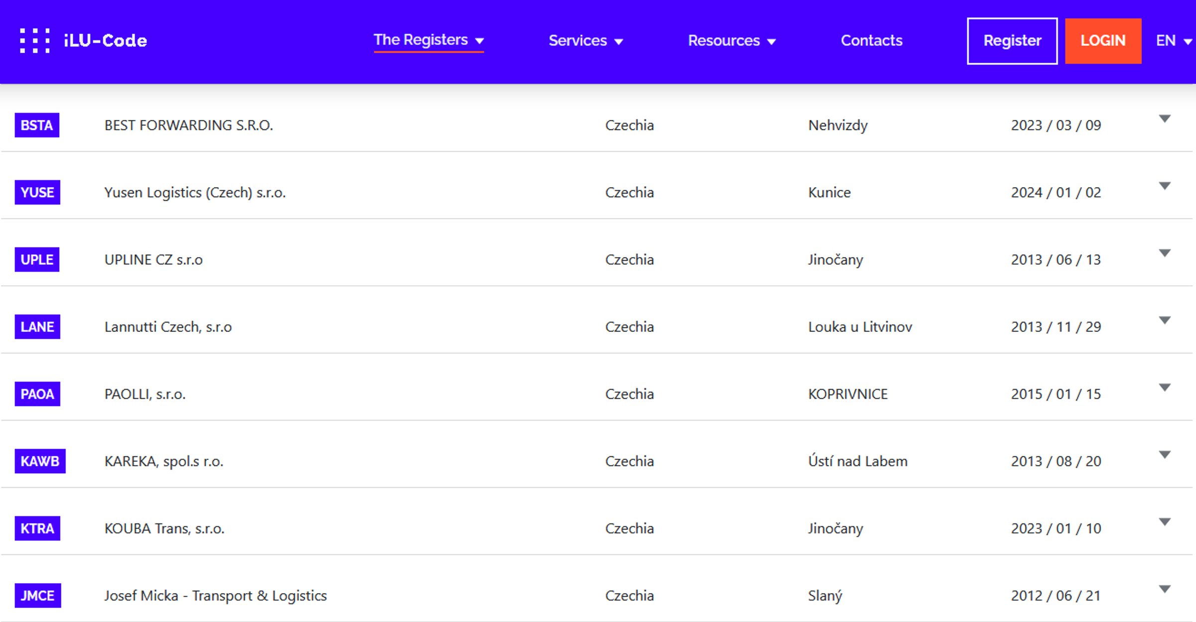Image resolution: width=1196 pixels, height=622 pixels.
Task: Click the Register button
Action: click(1012, 41)
